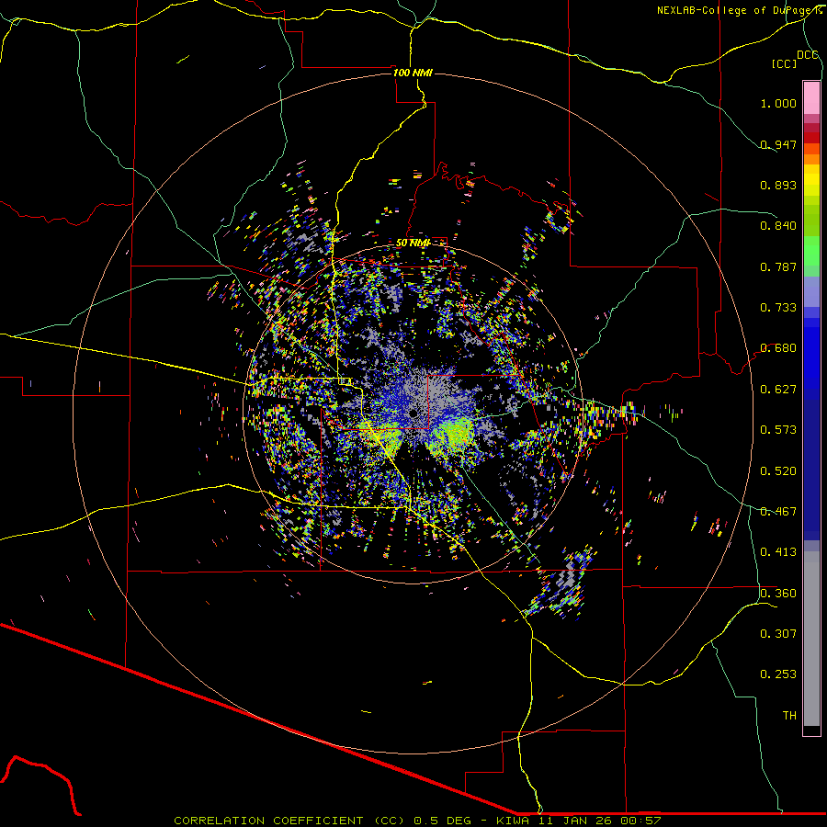Image resolution: width=827 pixels, height=827 pixels.
Task: Click the 0.413 scale value
Action: click(x=778, y=552)
